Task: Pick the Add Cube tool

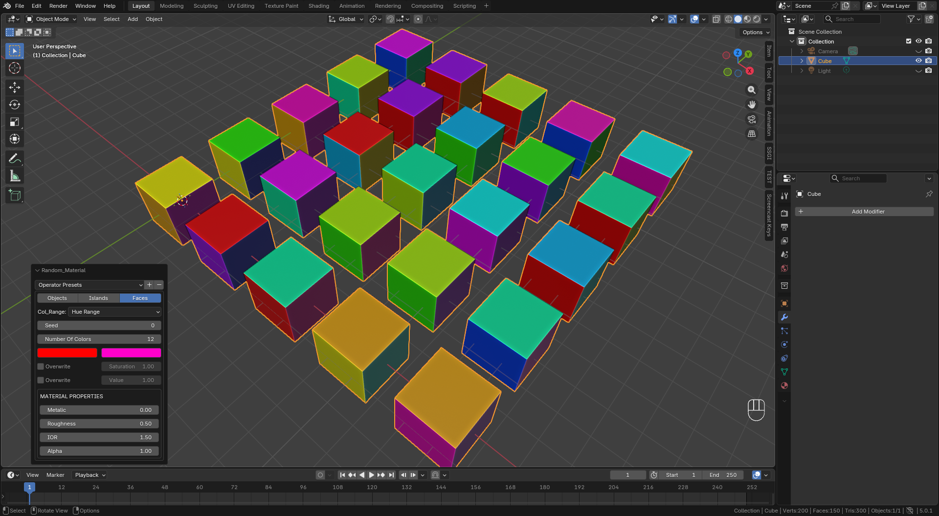Action: (x=15, y=195)
